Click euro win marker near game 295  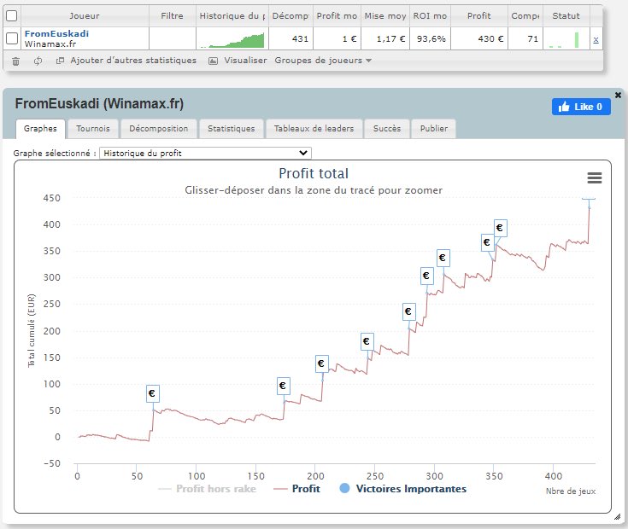click(x=426, y=276)
